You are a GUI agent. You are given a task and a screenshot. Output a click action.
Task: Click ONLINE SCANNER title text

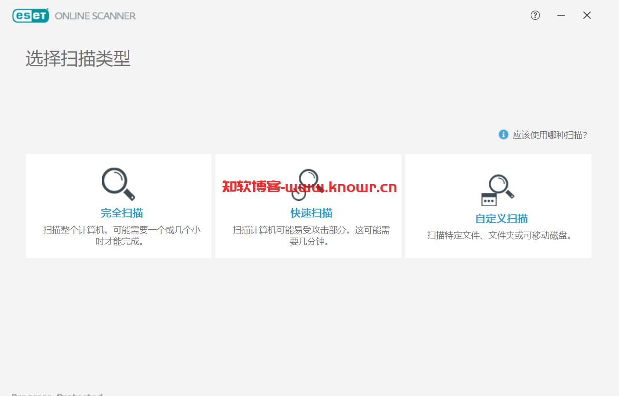coord(95,16)
